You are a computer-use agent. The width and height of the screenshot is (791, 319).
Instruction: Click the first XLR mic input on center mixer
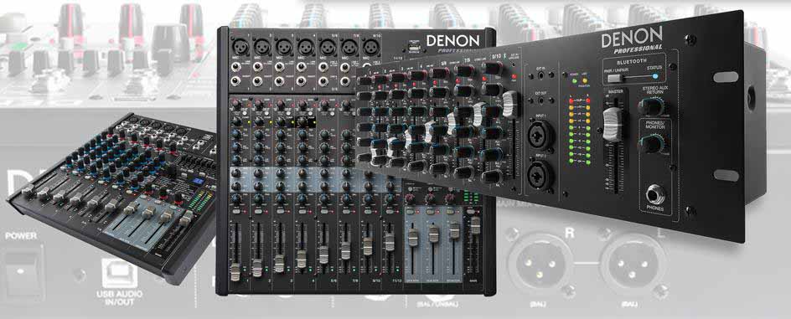tap(240, 48)
